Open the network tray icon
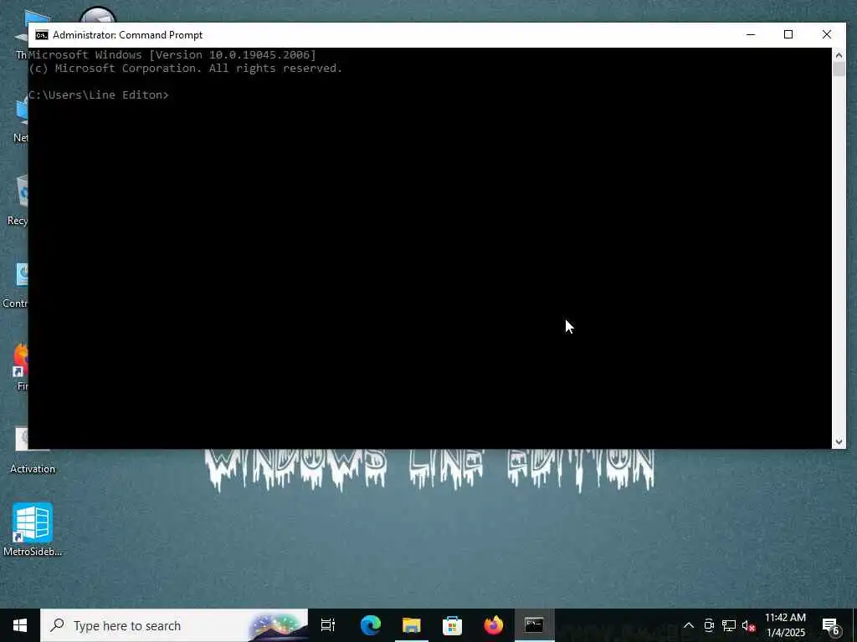 pyautogui.click(x=729, y=625)
